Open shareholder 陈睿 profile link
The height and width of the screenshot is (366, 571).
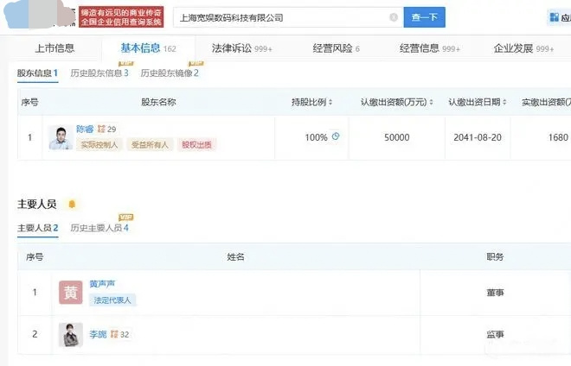coord(85,129)
